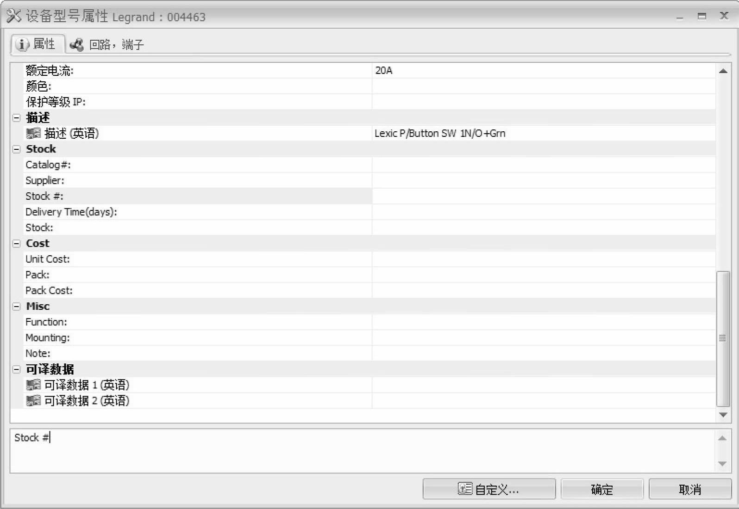Image resolution: width=739 pixels, height=509 pixels.
Task: Click the 颜色 value field
Action: tap(544, 86)
